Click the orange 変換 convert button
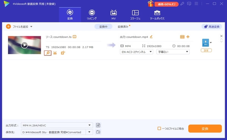The width and height of the screenshot is (227, 140). (205, 129)
